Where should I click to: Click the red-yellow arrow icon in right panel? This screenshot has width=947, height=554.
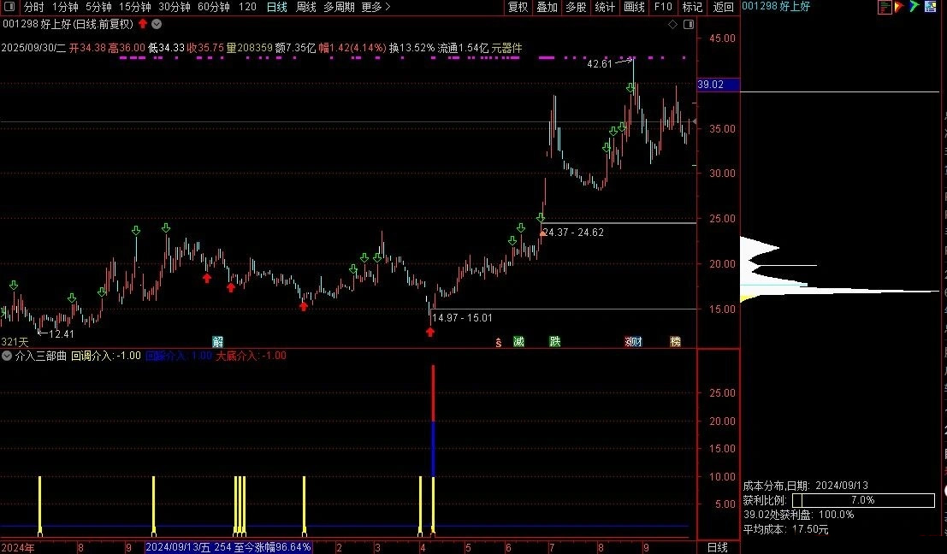(x=899, y=7)
